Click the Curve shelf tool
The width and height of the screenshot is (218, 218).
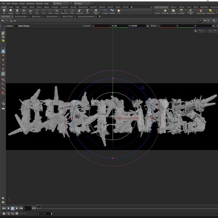click(x=57, y=11)
